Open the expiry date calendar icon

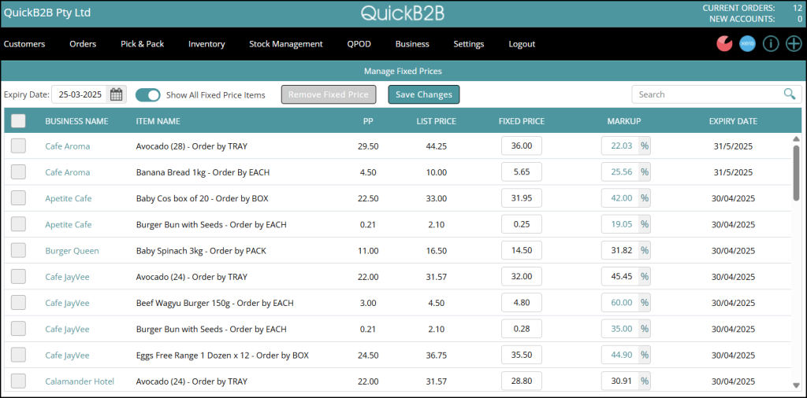[x=117, y=94]
